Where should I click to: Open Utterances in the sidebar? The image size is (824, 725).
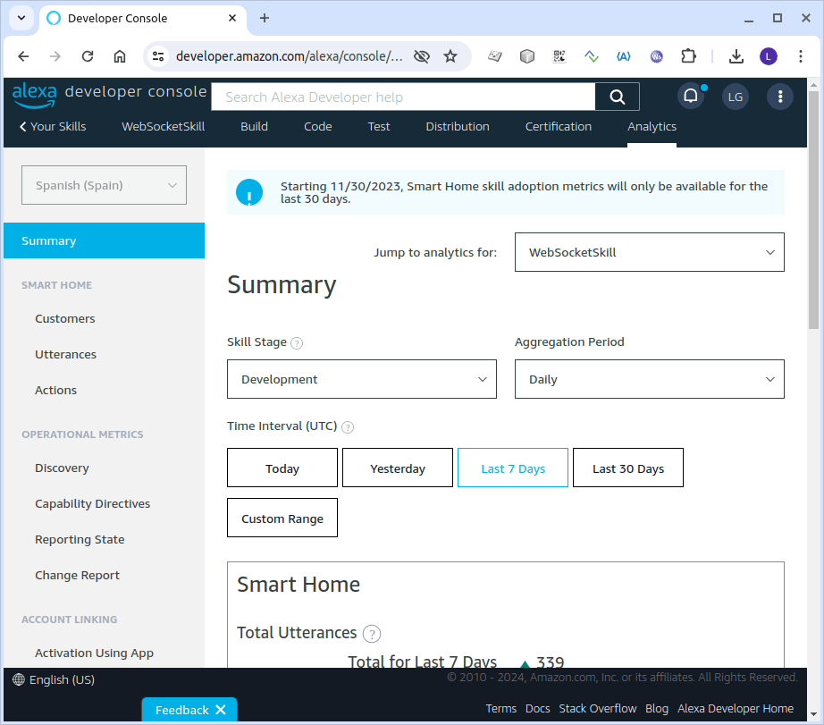(x=66, y=354)
